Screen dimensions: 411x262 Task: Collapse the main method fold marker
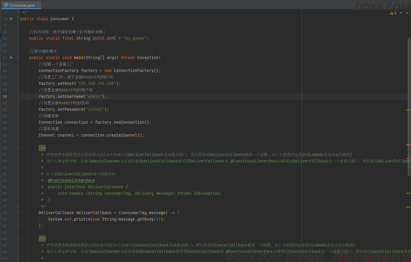[18, 58]
